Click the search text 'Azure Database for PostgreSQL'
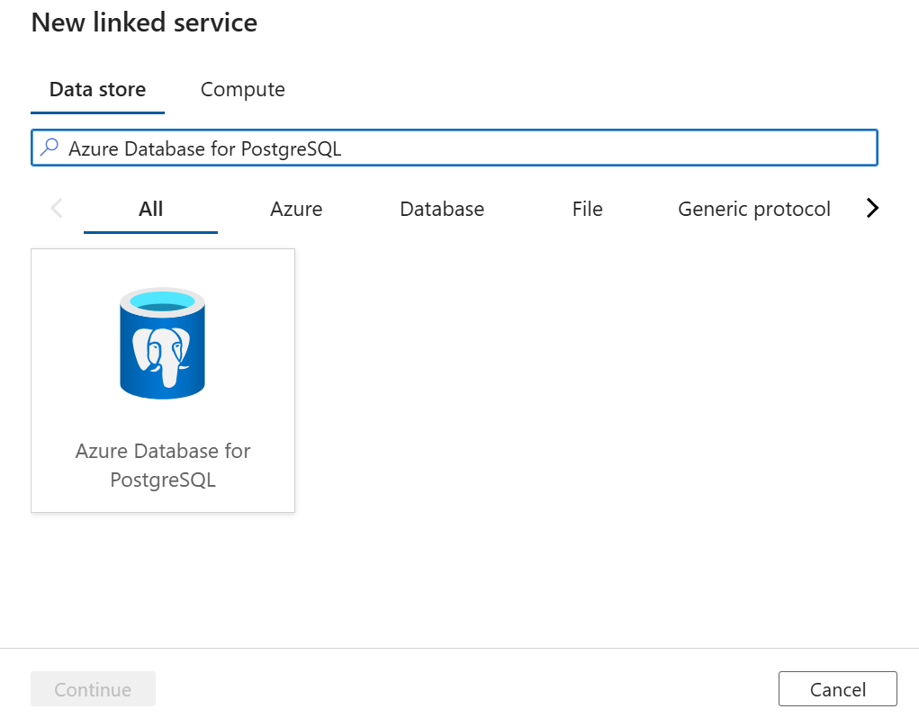 coord(205,148)
